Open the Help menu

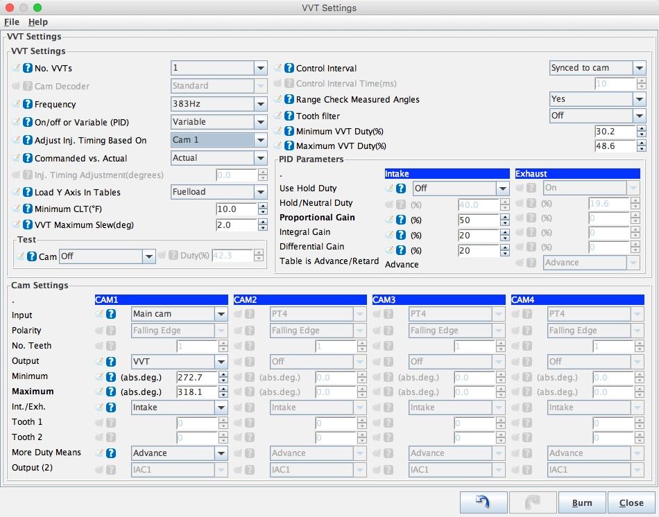(x=38, y=22)
